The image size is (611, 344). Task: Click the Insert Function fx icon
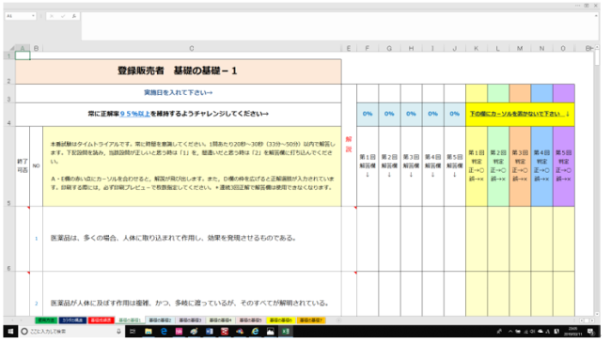[x=74, y=16]
